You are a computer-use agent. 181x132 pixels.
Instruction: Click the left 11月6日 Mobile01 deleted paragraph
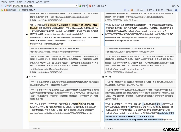65,34
